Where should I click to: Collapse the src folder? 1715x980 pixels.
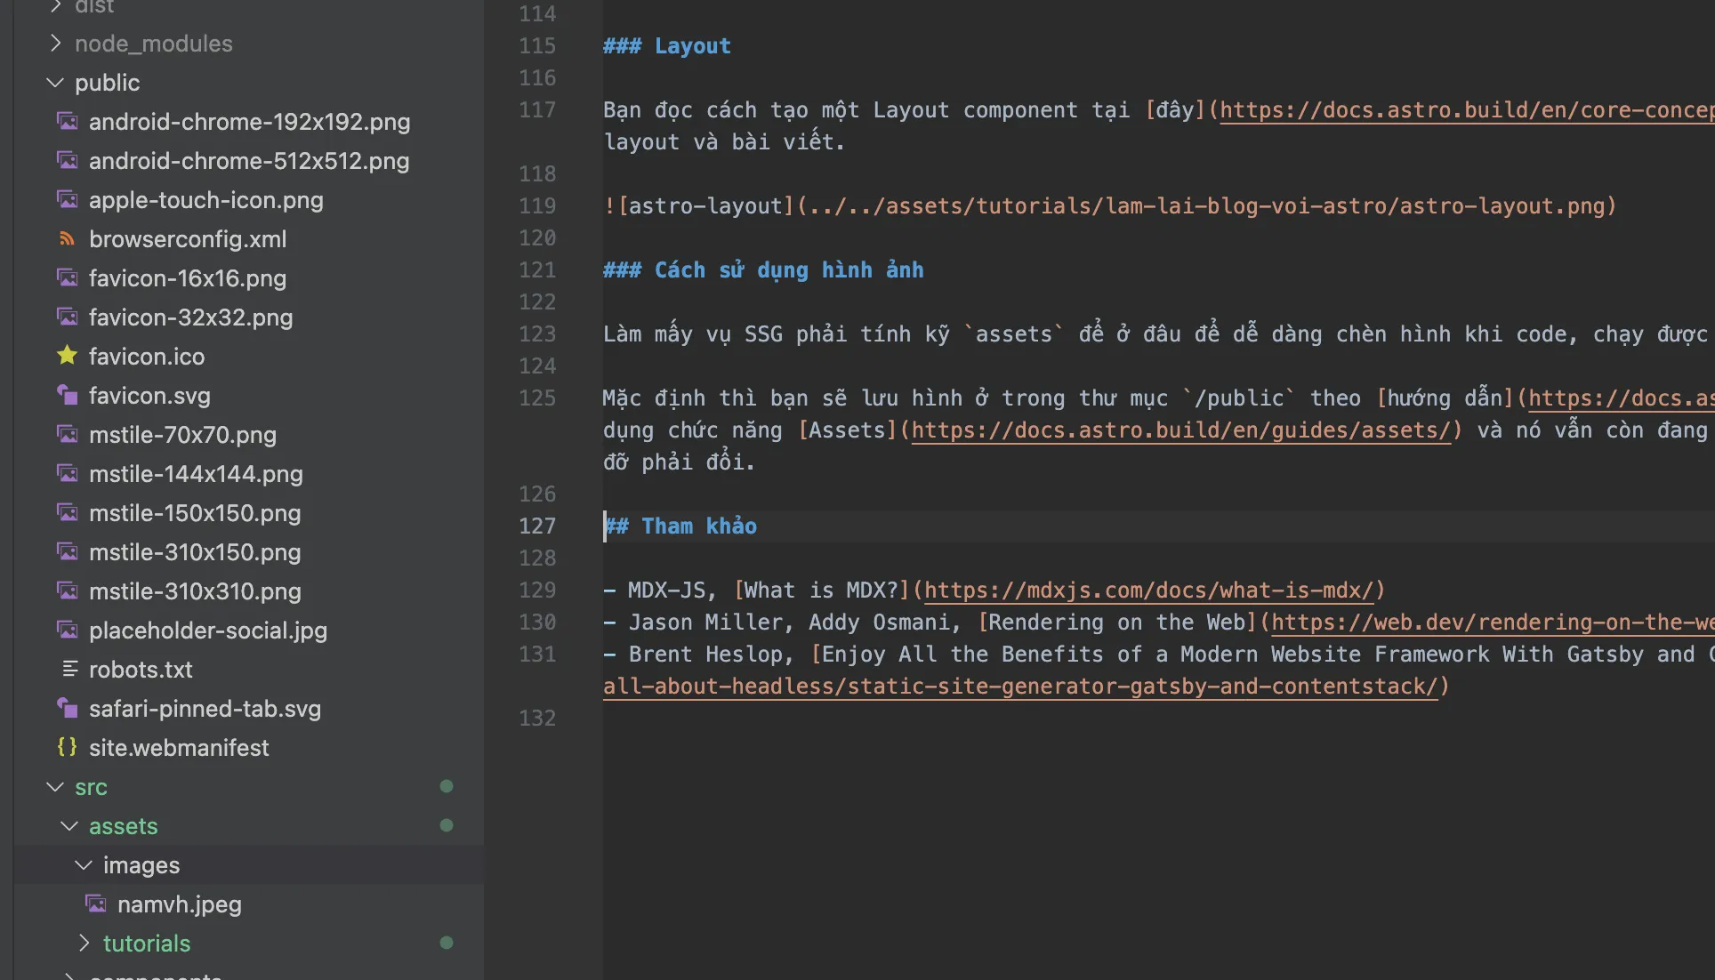coord(55,786)
